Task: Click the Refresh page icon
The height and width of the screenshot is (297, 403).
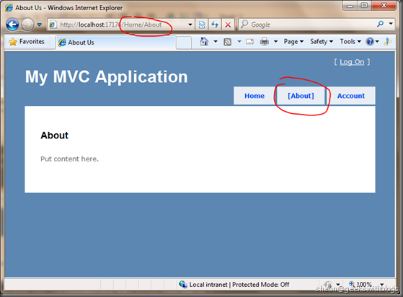Action: (215, 25)
